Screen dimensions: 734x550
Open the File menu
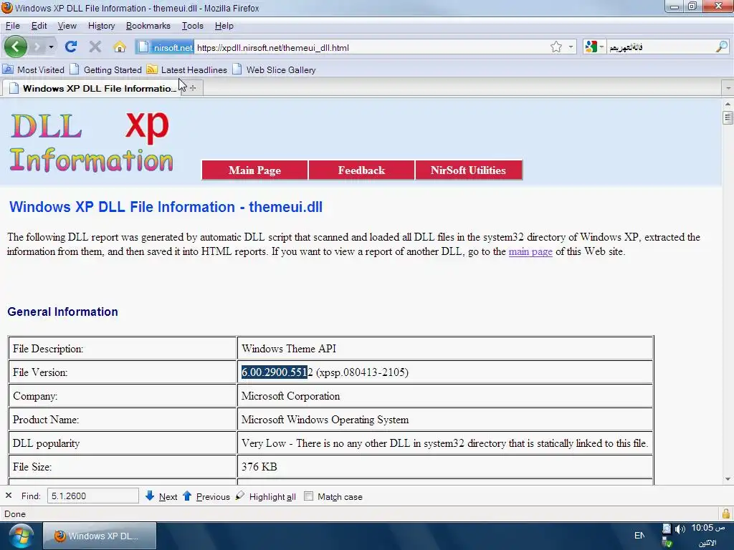(x=13, y=26)
